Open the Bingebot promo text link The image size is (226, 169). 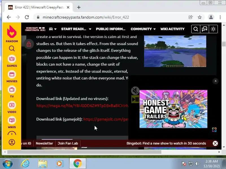[x=166, y=143]
